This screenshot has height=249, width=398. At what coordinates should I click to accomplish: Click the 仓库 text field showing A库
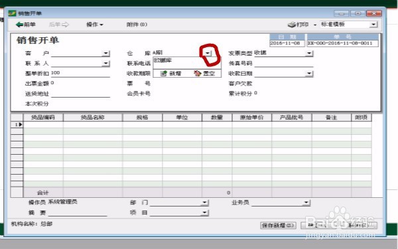pyautogui.click(x=178, y=53)
